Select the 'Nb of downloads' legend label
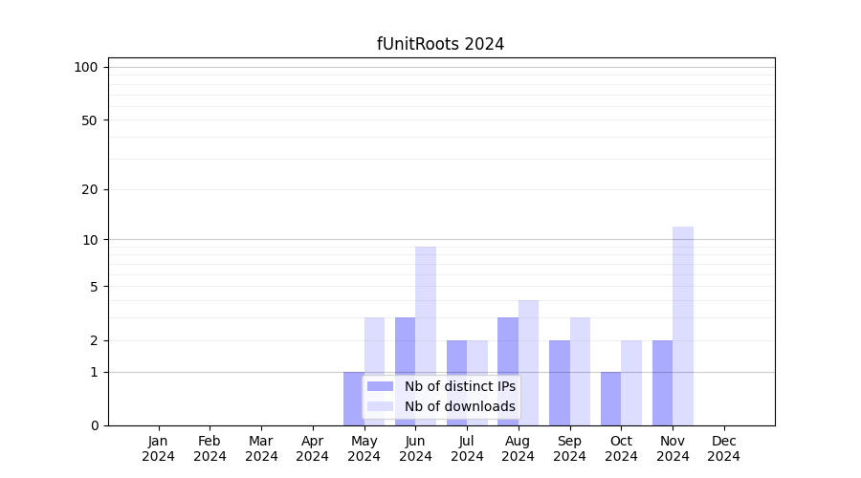 [459, 406]
